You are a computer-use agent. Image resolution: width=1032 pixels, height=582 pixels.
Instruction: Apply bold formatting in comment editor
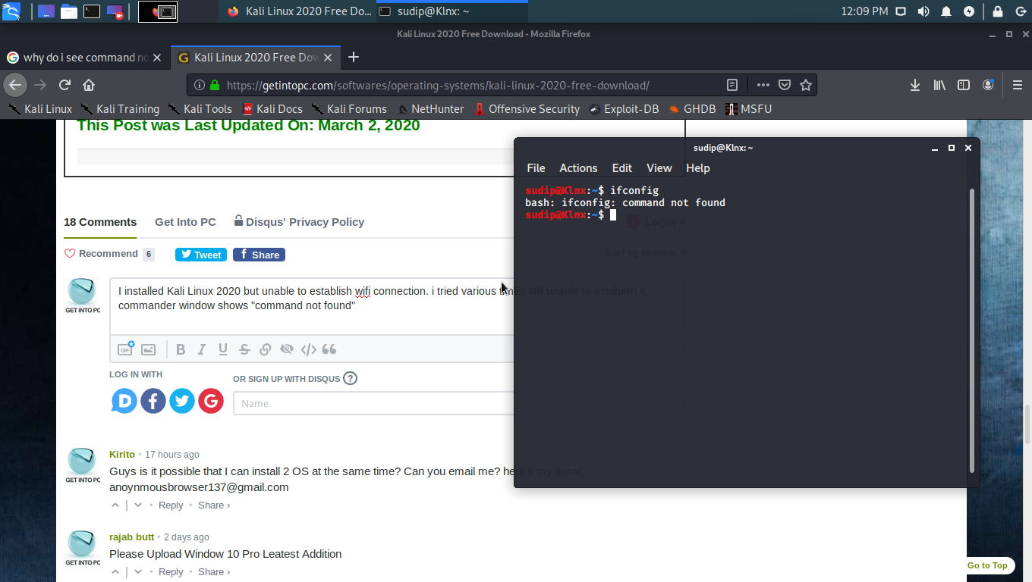pos(181,349)
